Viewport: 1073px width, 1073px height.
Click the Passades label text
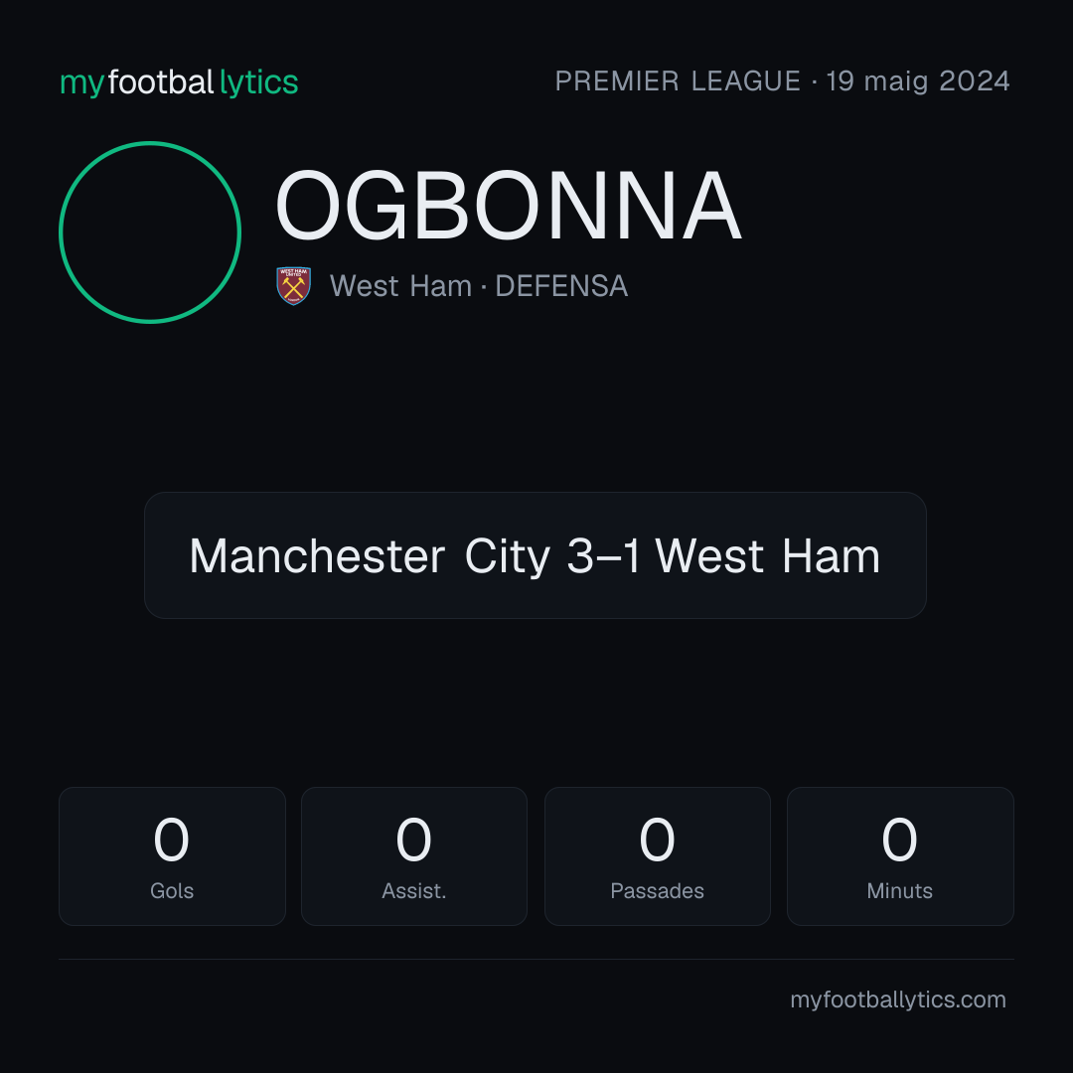[x=657, y=891]
